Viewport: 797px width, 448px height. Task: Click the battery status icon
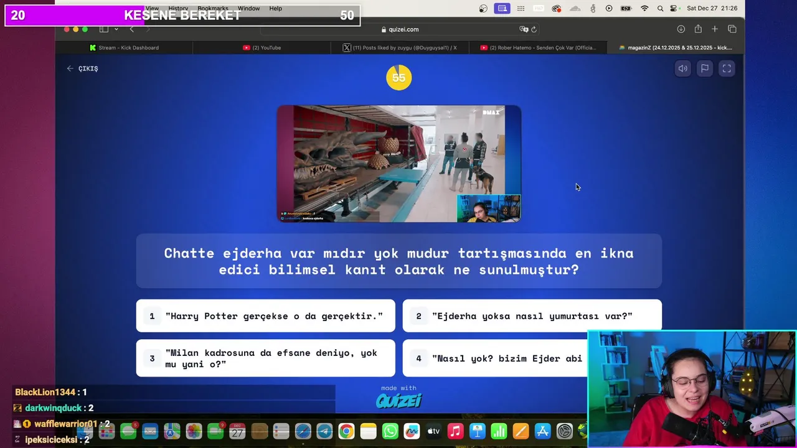pos(626,8)
